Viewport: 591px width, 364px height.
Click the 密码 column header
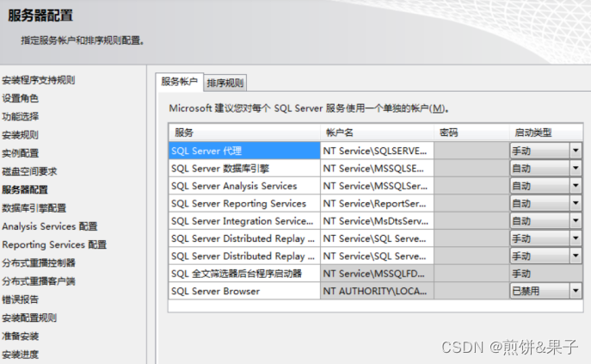tap(472, 133)
